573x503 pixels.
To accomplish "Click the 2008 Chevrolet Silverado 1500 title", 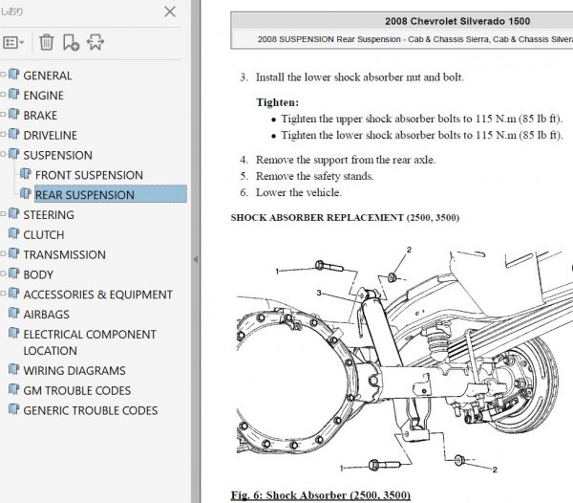I will (x=457, y=21).
